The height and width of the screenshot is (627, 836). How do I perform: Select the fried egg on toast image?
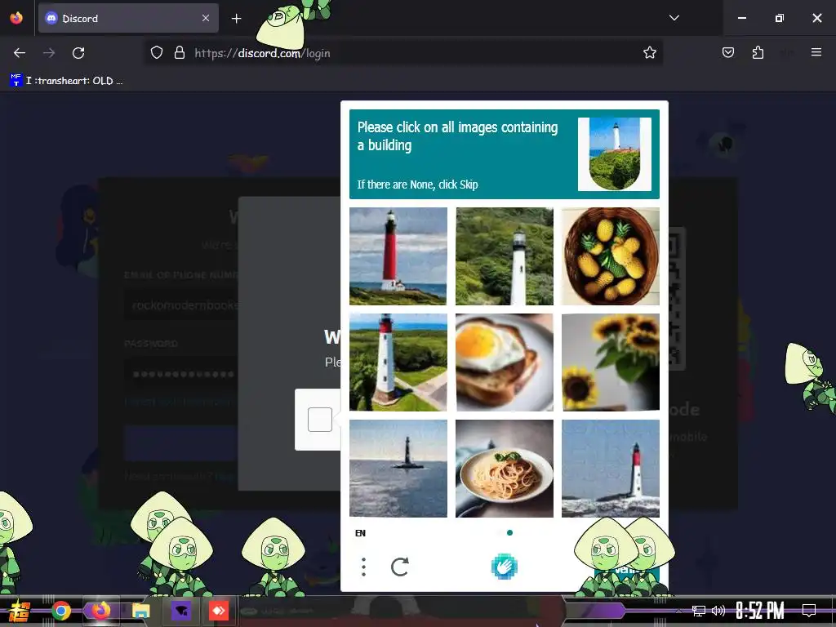coord(505,362)
